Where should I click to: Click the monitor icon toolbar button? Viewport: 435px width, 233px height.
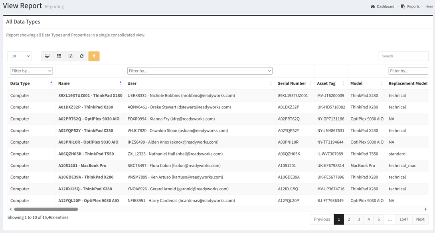point(47,56)
